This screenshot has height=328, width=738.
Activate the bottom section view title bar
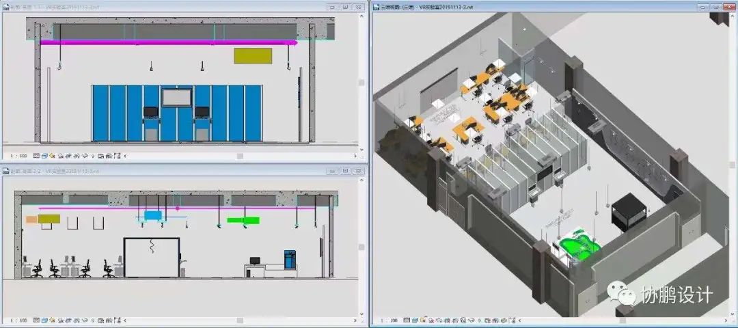tap(171, 170)
